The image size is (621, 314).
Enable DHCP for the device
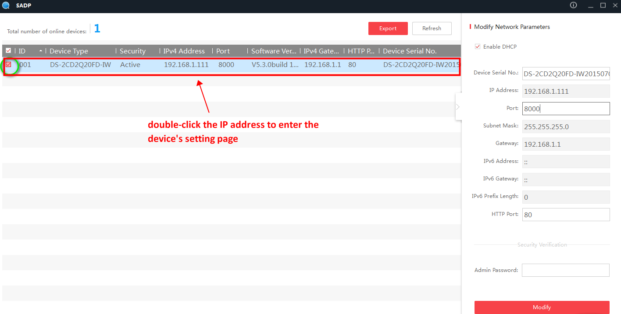[478, 46]
